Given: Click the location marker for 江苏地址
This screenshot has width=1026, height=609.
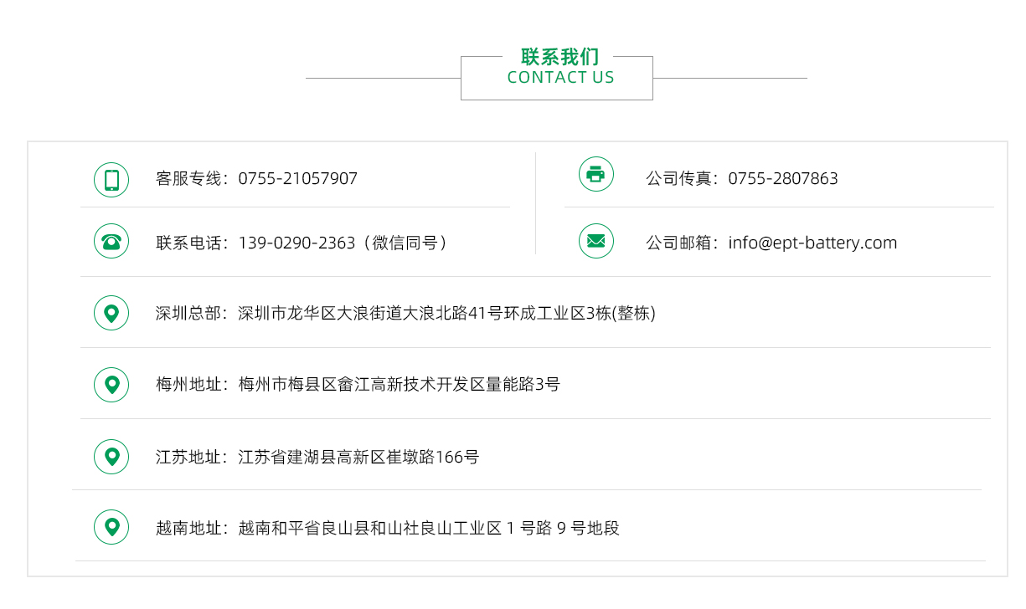Looking at the screenshot, I should tap(111, 457).
